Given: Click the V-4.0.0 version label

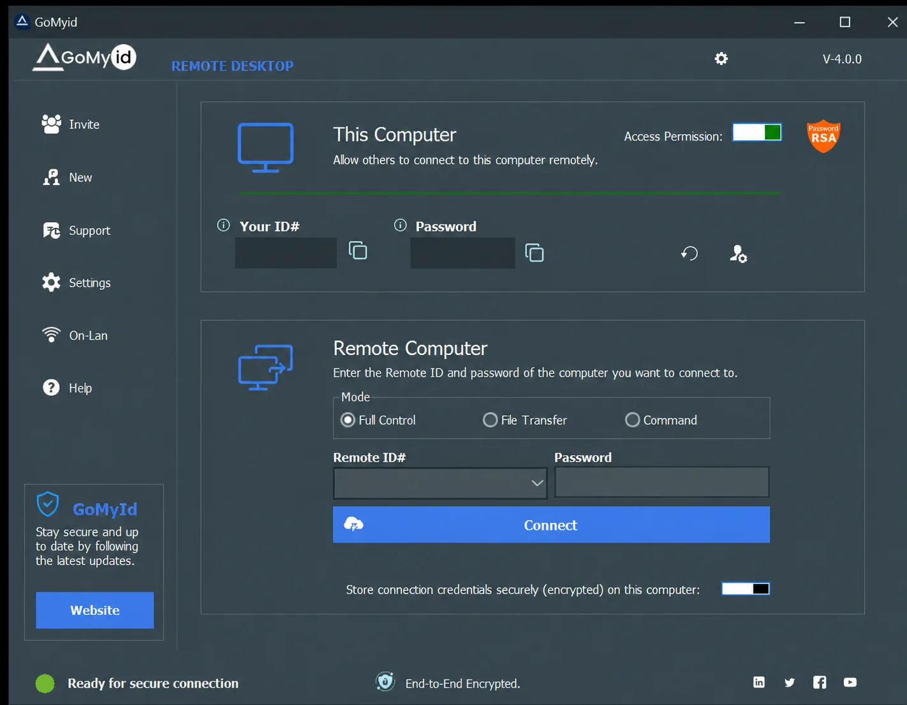Looking at the screenshot, I should (842, 59).
